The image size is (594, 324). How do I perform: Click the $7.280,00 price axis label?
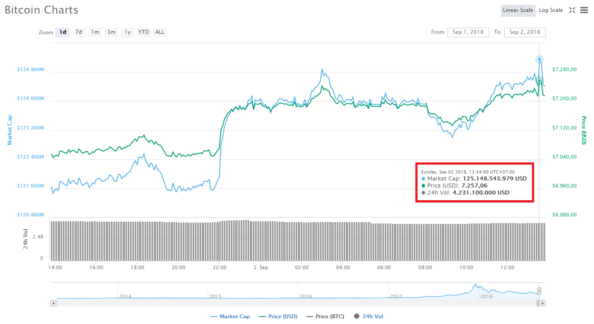tap(565, 70)
